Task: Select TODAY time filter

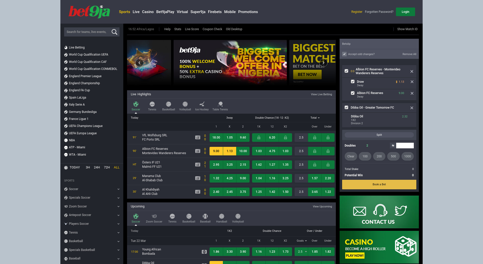Action: [x=74, y=167]
